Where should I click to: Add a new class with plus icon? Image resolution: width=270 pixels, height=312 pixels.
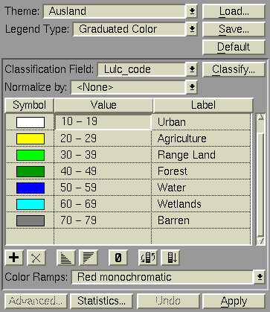pos(14,258)
